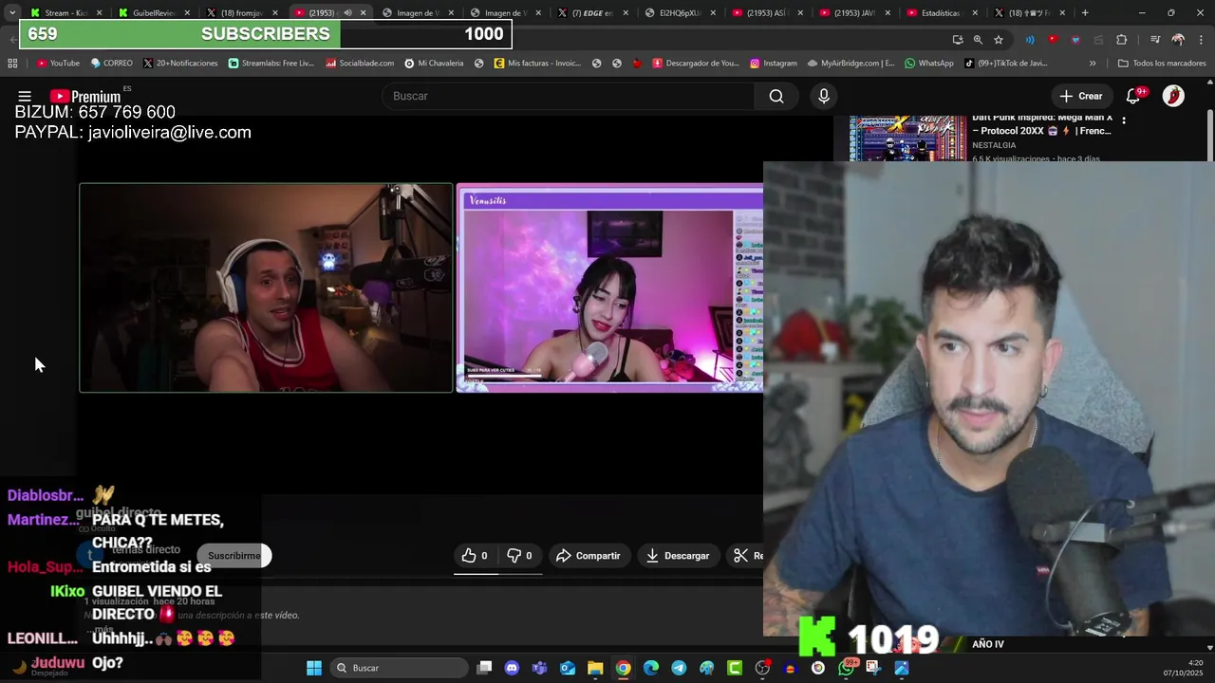Start voice search with microphone icon
Image resolution: width=1215 pixels, height=683 pixels.
[x=824, y=96]
